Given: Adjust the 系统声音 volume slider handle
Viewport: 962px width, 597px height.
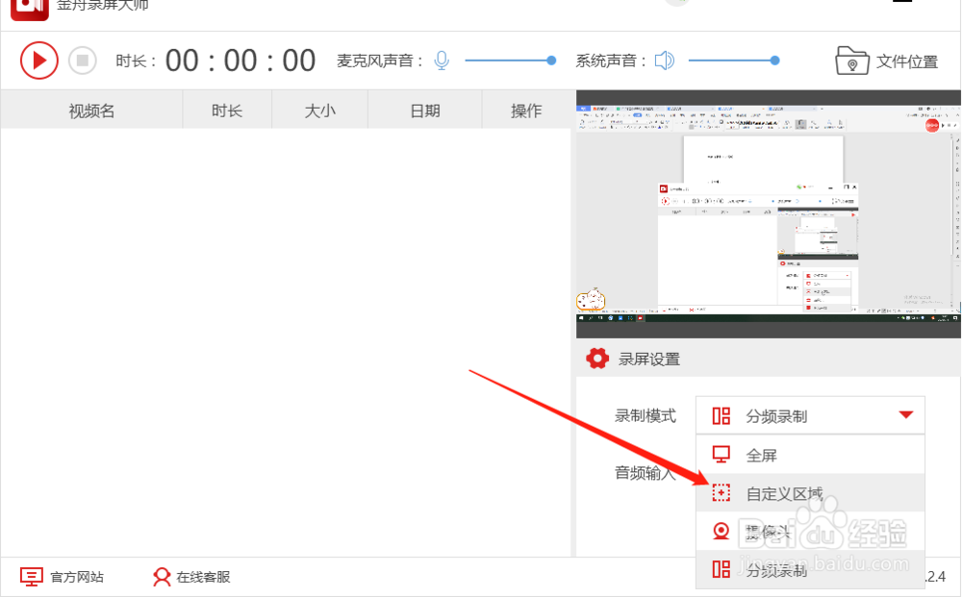Looking at the screenshot, I should click(774, 61).
